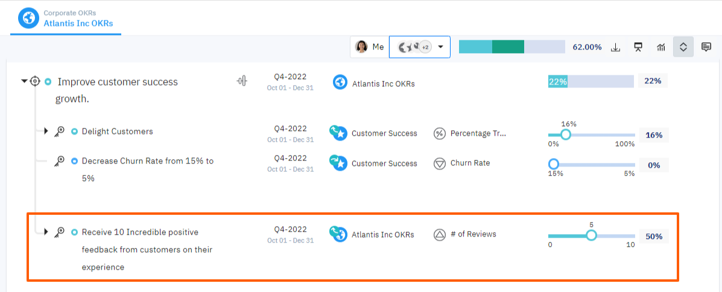Select the Me user filter
The height and width of the screenshot is (292, 722).
tap(370, 47)
